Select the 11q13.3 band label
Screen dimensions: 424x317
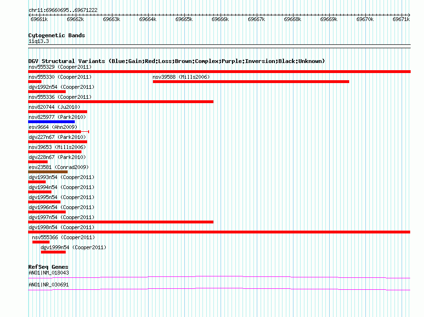pos(39,41)
